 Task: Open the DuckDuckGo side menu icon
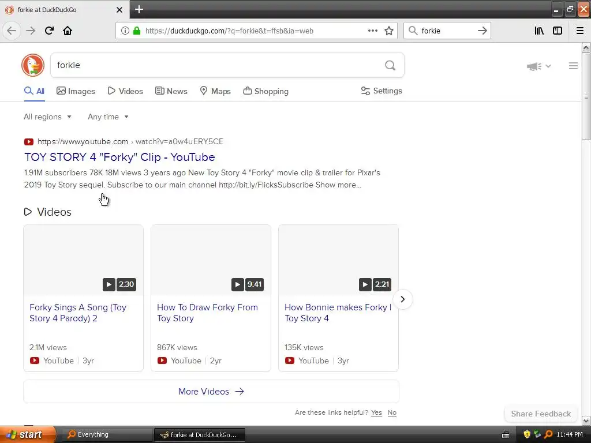pyautogui.click(x=573, y=66)
